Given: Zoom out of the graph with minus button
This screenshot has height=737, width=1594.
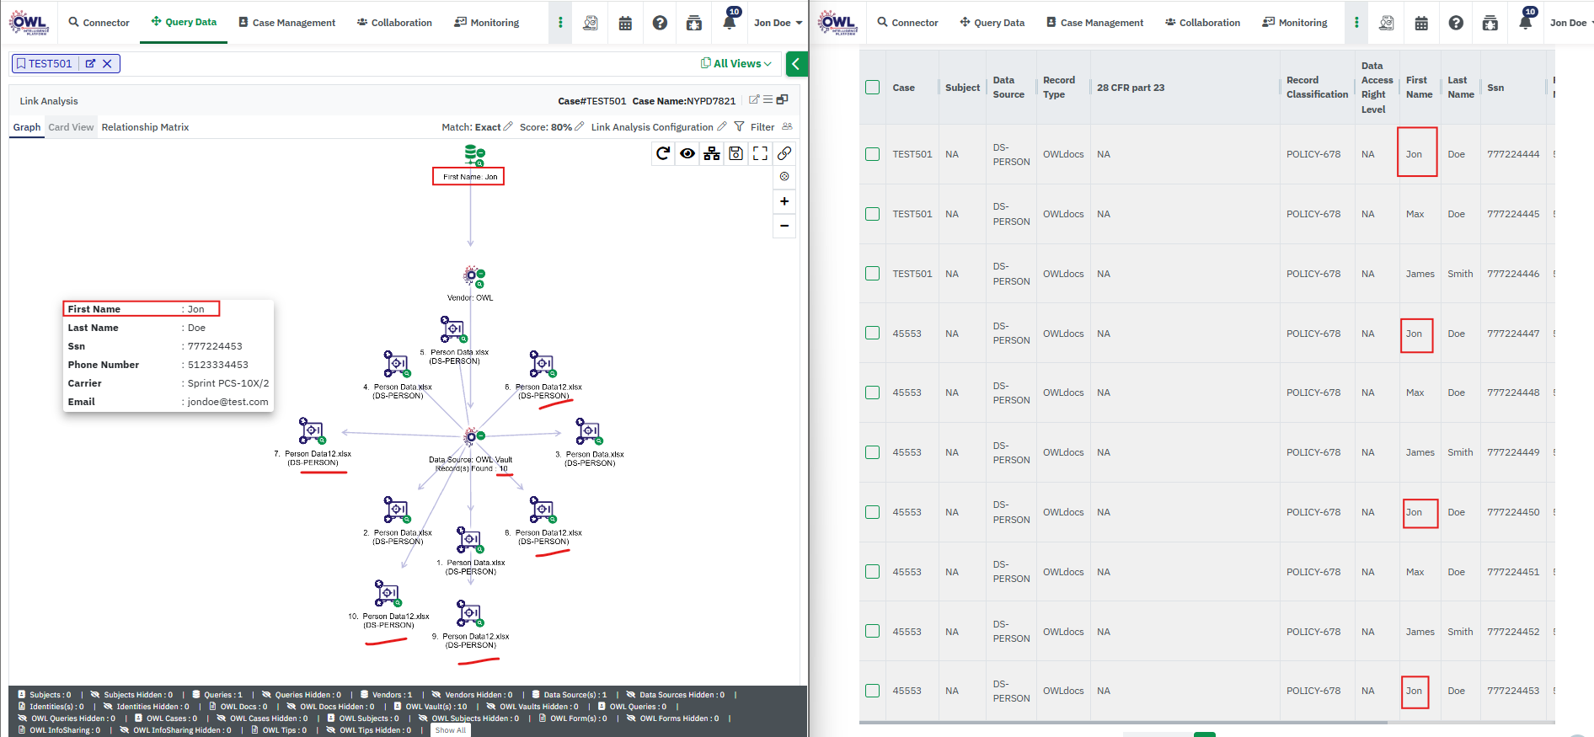Looking at the screenshot, I should point(784,226).
